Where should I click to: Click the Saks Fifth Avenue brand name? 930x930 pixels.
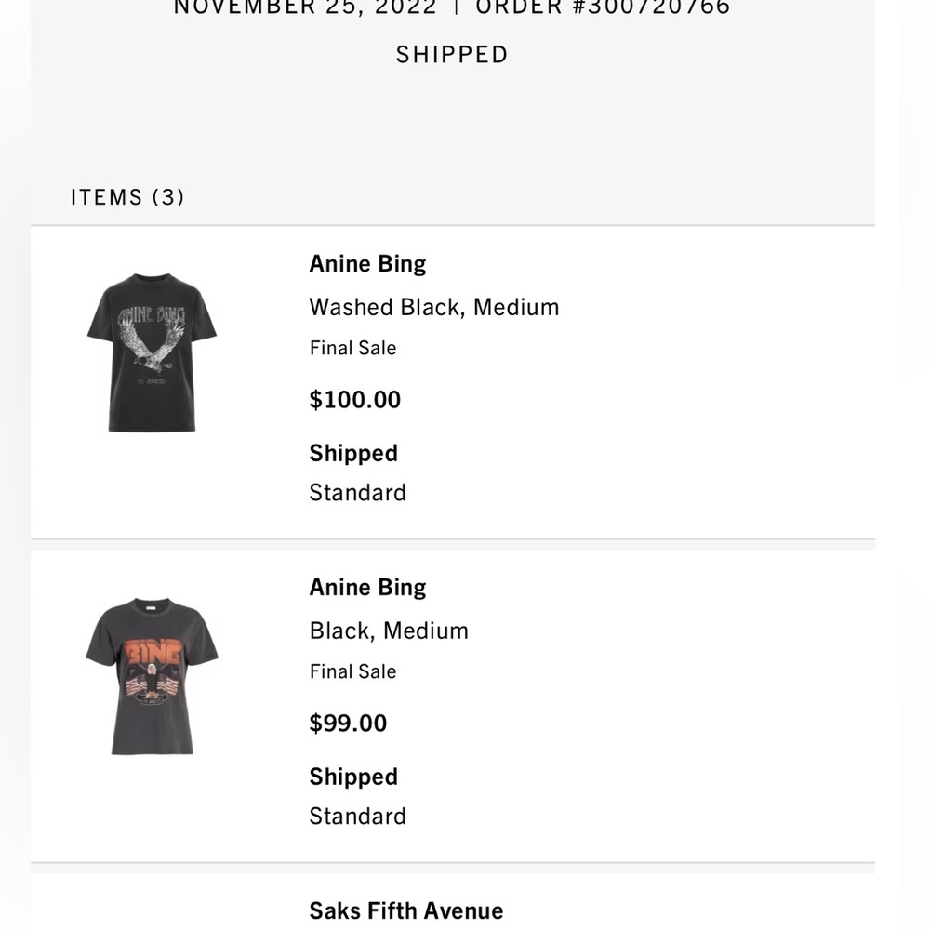click(405, 911)
